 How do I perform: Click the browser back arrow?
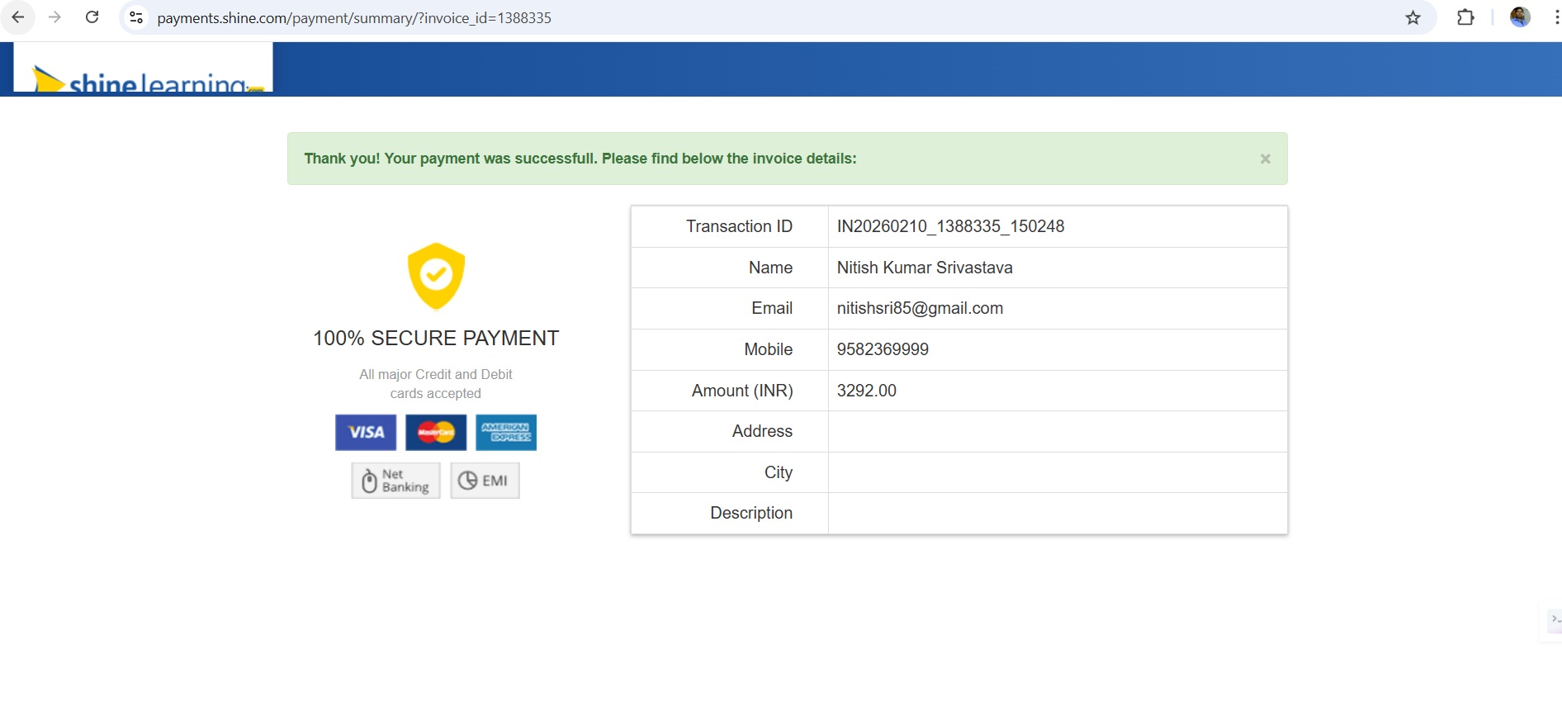point(18,17)
